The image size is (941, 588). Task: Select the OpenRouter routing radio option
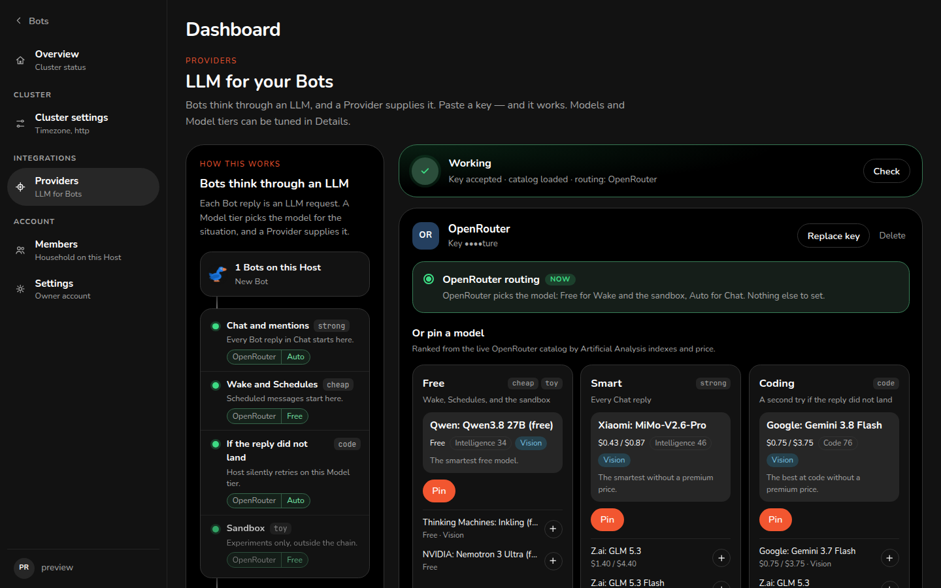click(429, 279)
